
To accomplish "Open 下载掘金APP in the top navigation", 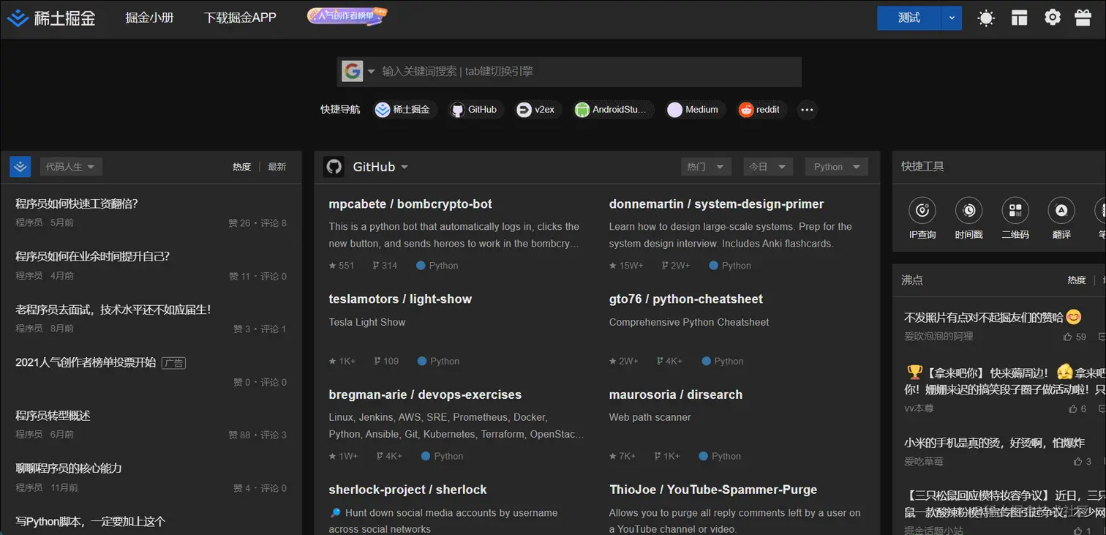I will point(240,18).
